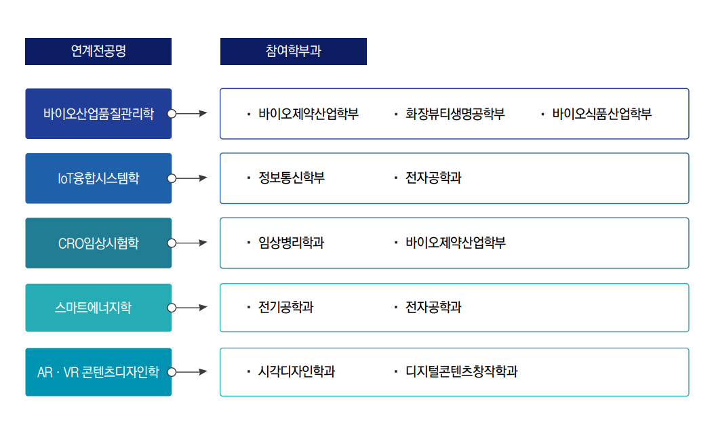Click the arrow beside CRO임상시험학
Viewport: 712px width, 429px height.
point(188,243)
